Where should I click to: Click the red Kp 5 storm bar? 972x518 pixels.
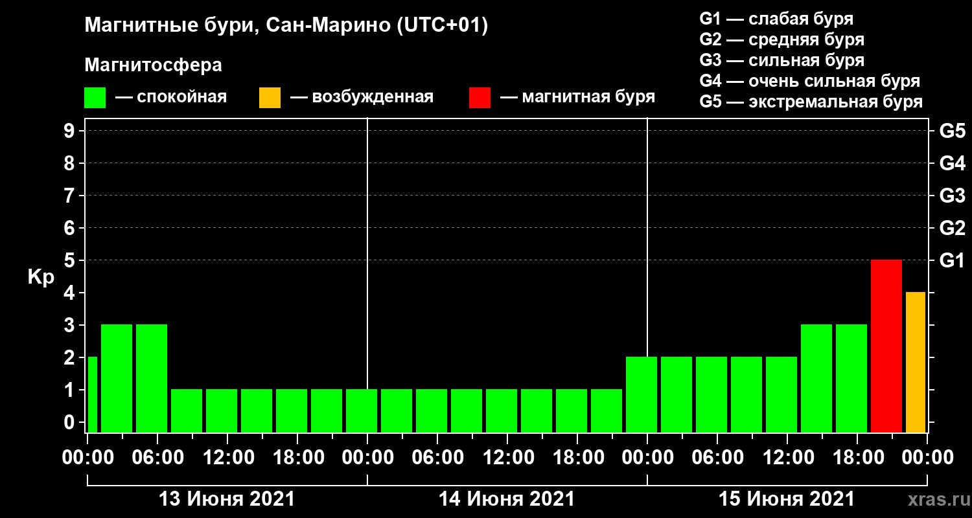(886, 346)
